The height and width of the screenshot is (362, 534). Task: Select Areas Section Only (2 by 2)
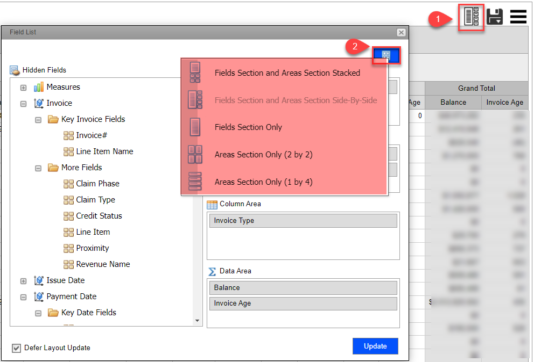263,155
